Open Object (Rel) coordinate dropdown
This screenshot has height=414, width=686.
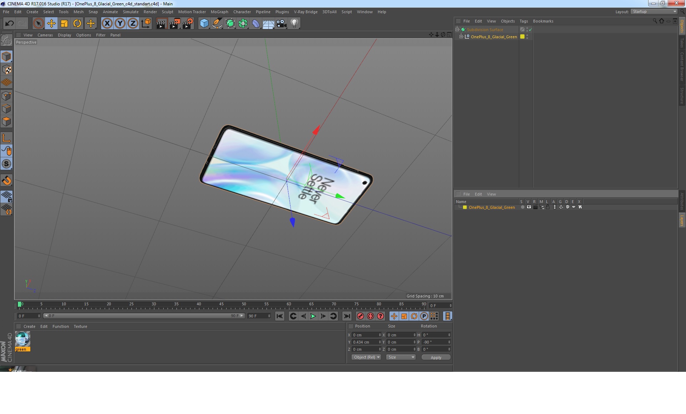(367, 357)
